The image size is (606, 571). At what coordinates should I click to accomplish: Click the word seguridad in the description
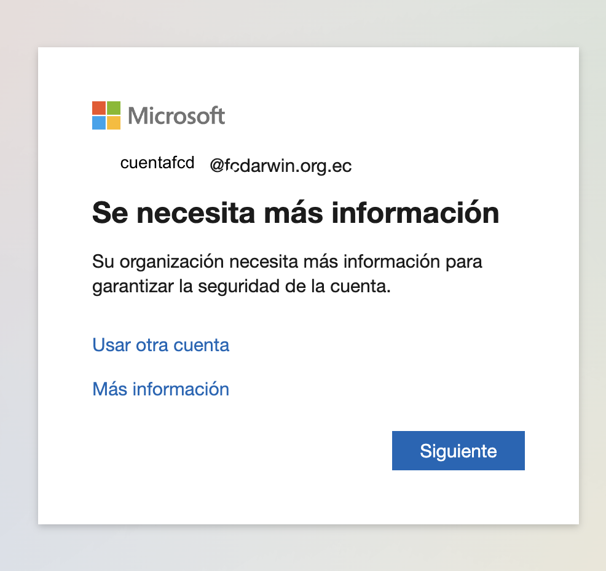(239, 287)
